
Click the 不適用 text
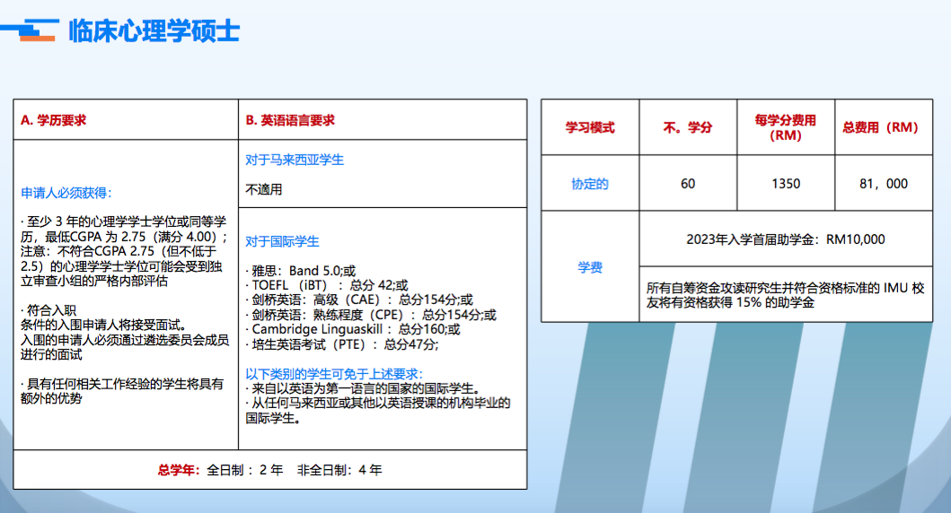tap(263, 189)
